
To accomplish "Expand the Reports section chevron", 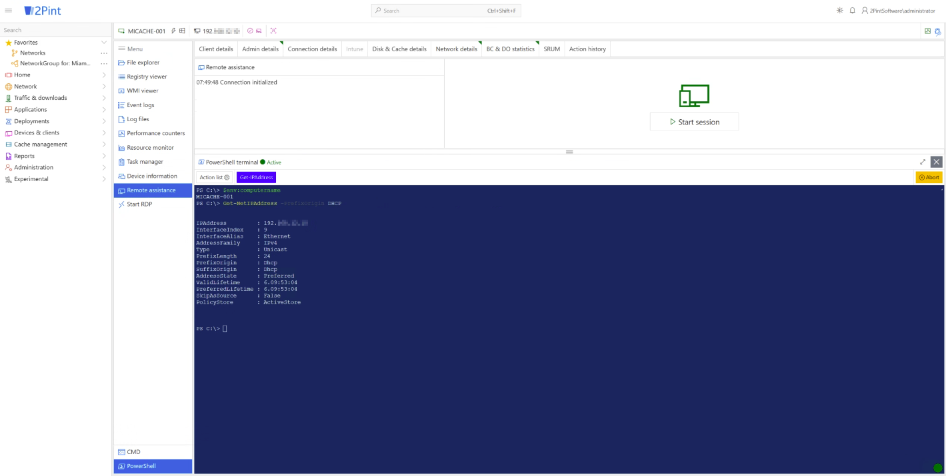I will 104,156.
